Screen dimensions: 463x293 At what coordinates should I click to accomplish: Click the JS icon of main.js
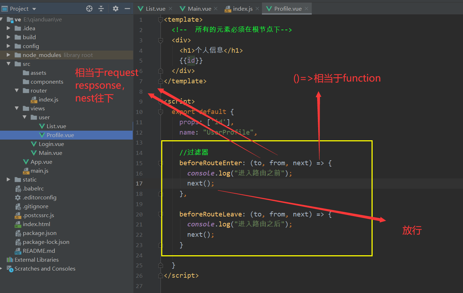point(26,171)
